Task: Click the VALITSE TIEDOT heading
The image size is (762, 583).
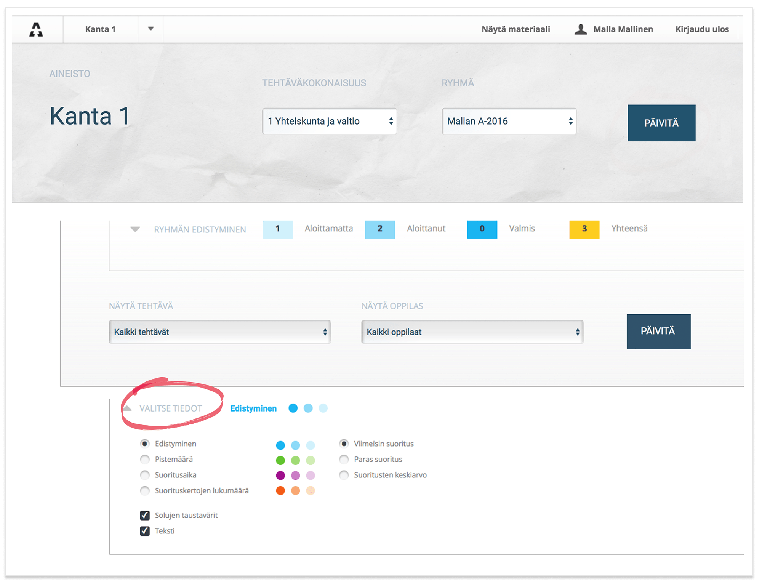Action: (x=171, y=408)
